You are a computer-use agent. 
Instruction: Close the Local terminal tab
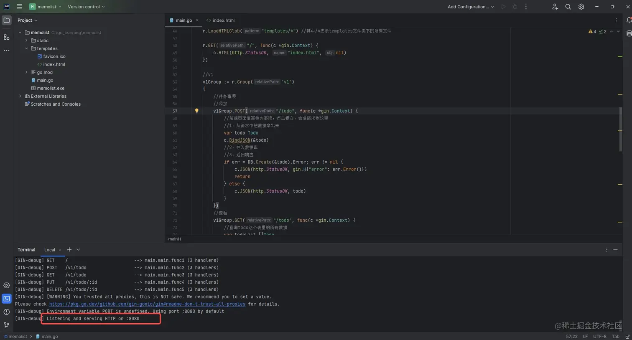click(60, 250)
